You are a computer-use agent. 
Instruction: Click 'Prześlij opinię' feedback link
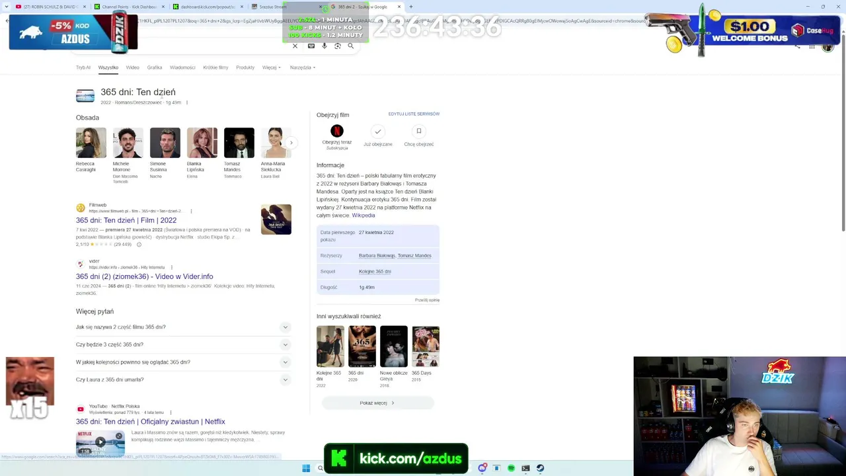(427, 300)
